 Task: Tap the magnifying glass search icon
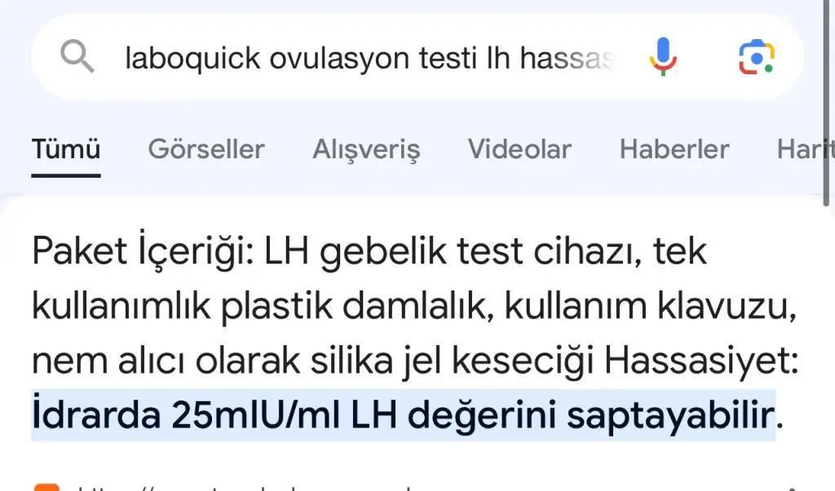78,58
